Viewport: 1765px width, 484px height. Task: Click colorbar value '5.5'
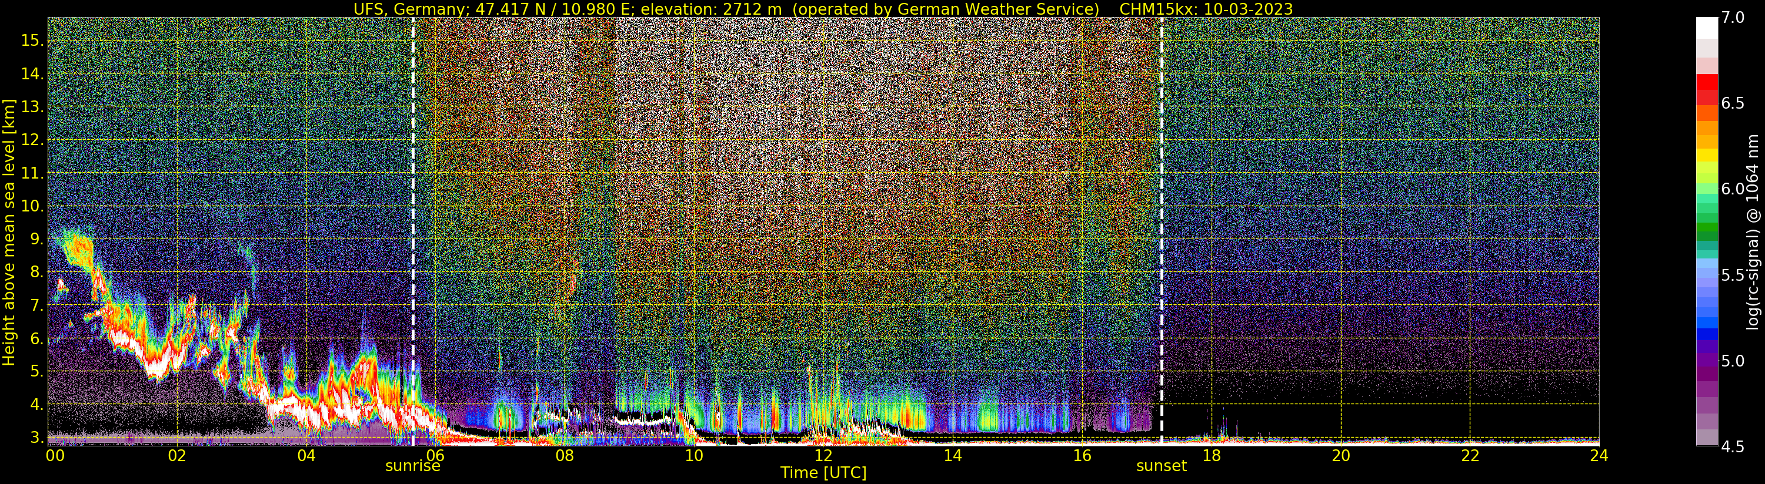point(1733,275)
